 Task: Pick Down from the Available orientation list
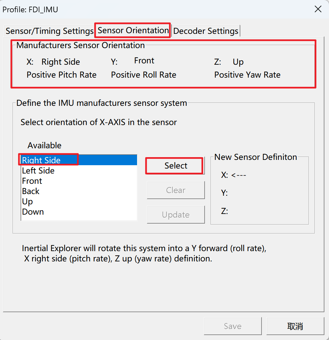(x=79, y=212)
